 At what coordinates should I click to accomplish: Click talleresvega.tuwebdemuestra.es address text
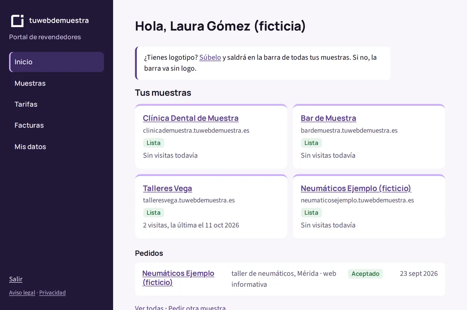tap(189, 200)
